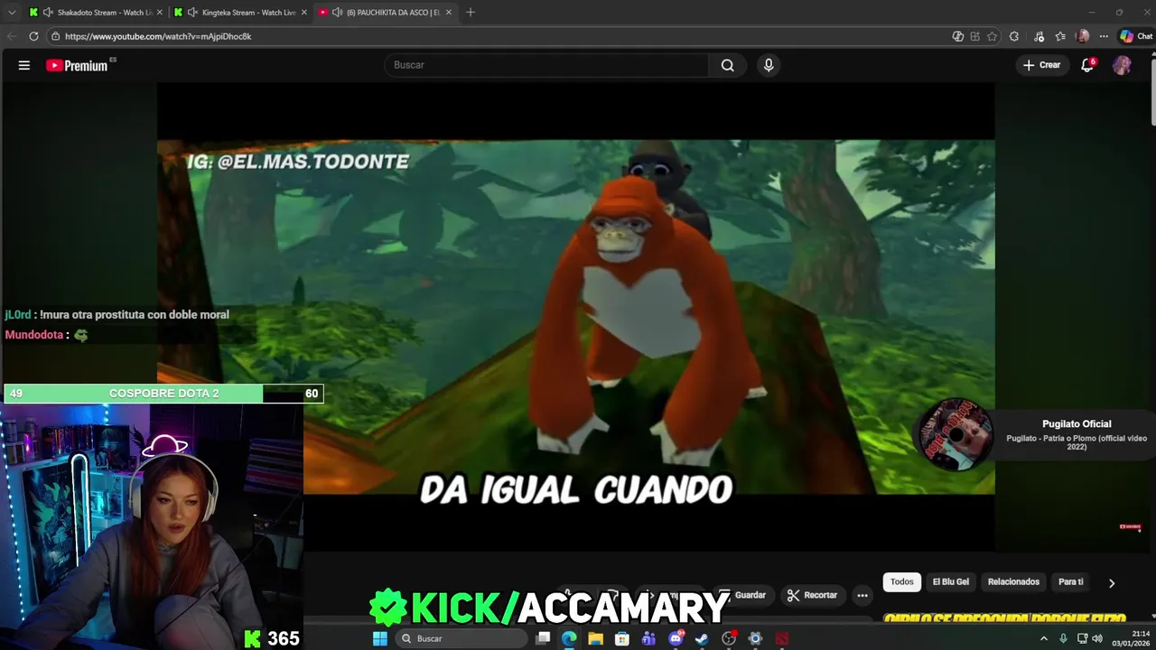The image size is (1156, 650).
Task: Open Pugilato Oficial suggested video card
Action: (x=1034, y=435)
